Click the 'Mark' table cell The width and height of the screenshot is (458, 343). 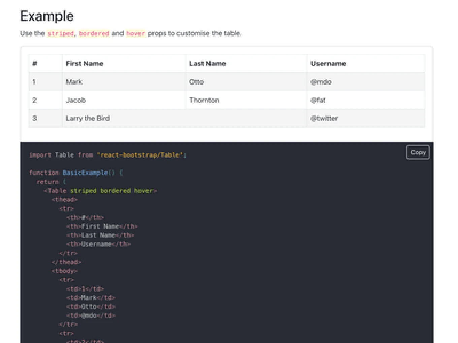(x=124, y=82)
